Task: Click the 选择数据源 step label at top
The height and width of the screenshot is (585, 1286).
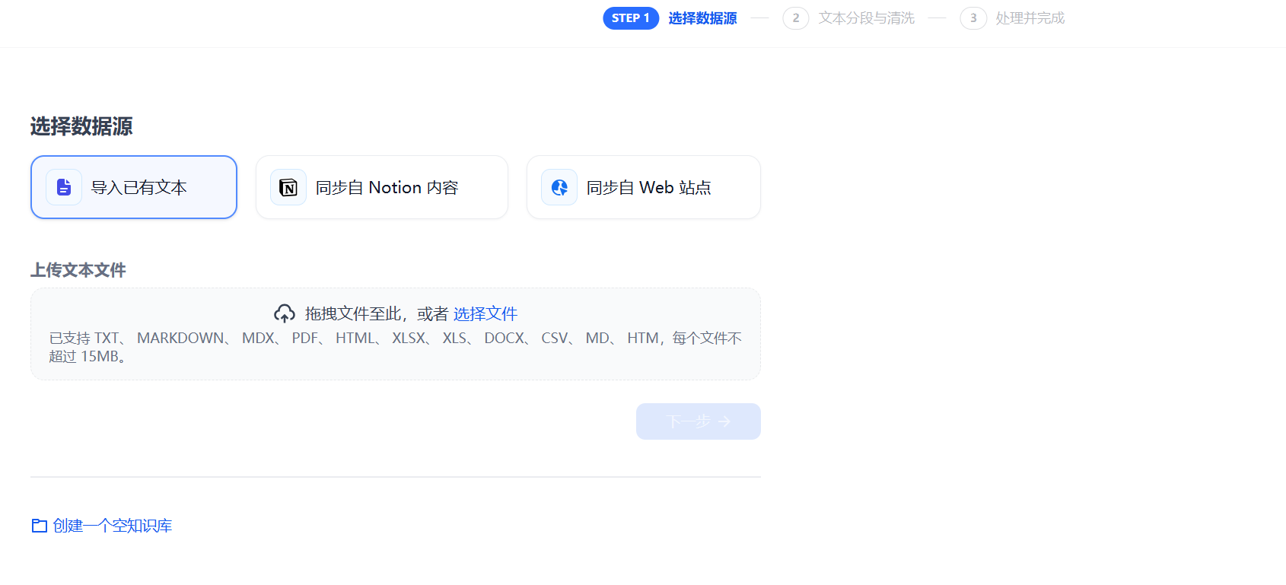Action: click(x=702, y=18)
